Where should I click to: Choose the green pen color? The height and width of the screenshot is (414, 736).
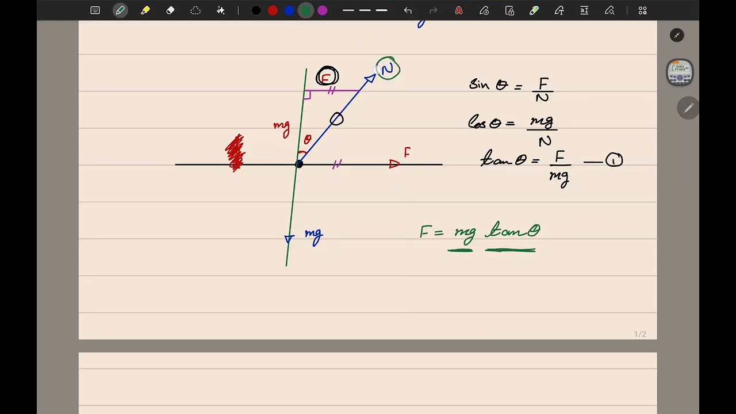coord(306,10)
